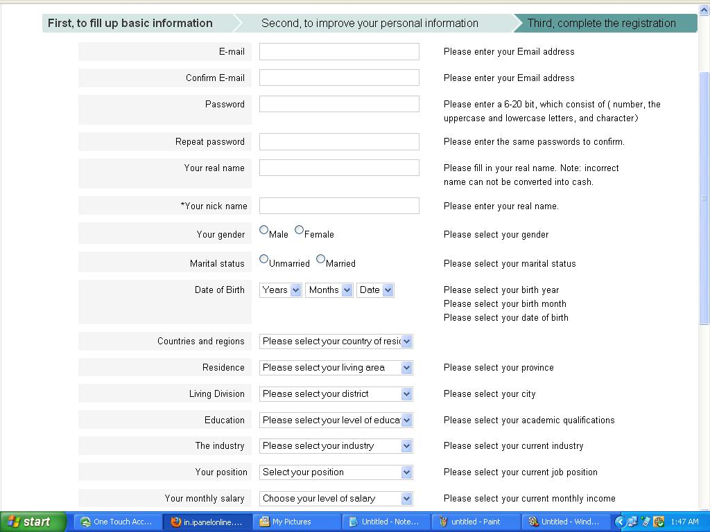Image resolution: width=710 pixels, height=532 pixels.
Task: Expand the industry selection dropdown
Action: [336, 446]
